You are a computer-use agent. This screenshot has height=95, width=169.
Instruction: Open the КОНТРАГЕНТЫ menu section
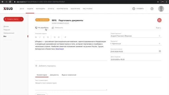(62, 9)
